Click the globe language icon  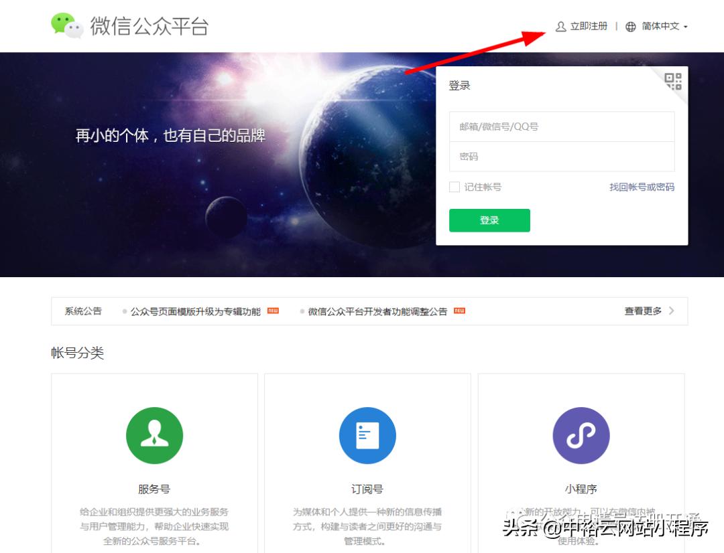coord(630,27)
